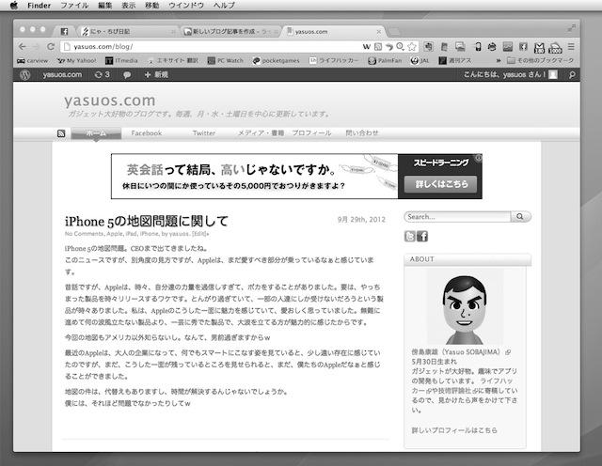Open yasuos.com site menu in admin bar
The height and width of the screenshot is (466, 602).
pos(62,75)
